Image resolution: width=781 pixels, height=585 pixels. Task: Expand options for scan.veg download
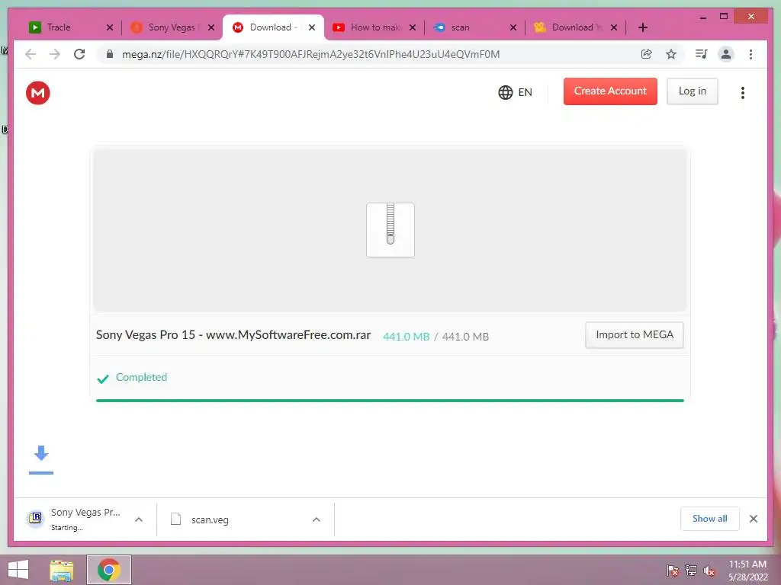317,519
